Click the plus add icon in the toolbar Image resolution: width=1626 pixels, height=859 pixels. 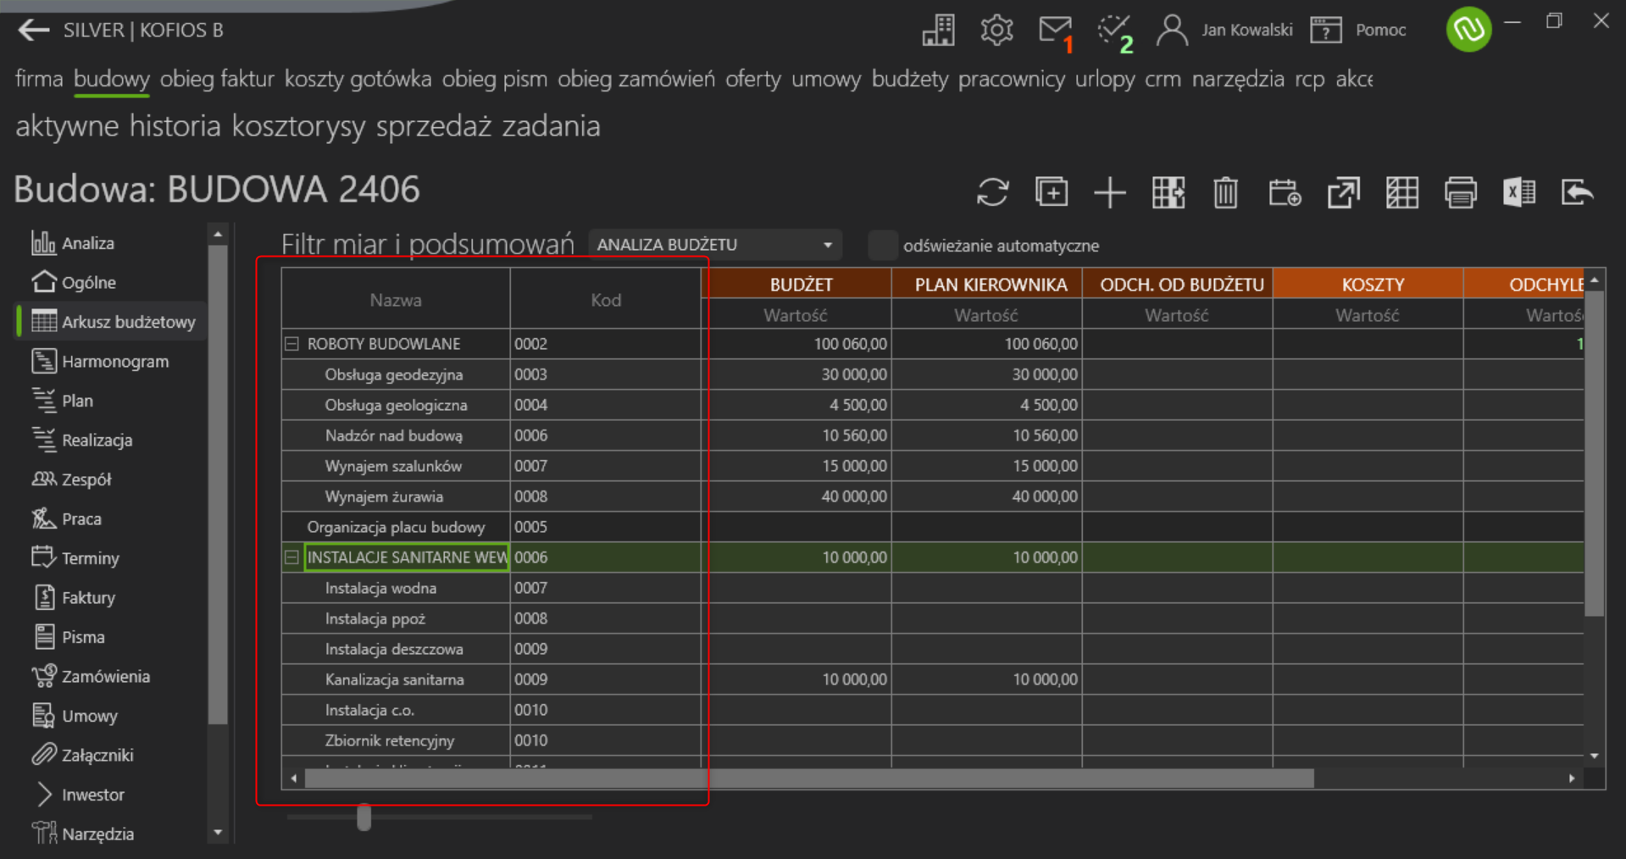pos(1109,192)
